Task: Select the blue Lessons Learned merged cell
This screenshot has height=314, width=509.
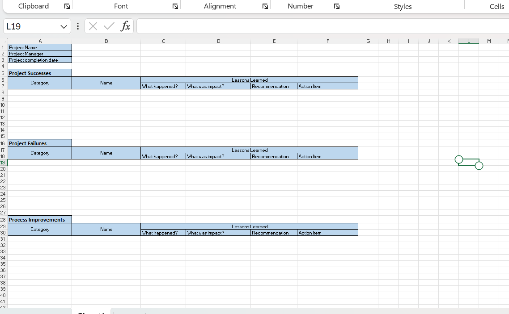Action: coord(249,80)
